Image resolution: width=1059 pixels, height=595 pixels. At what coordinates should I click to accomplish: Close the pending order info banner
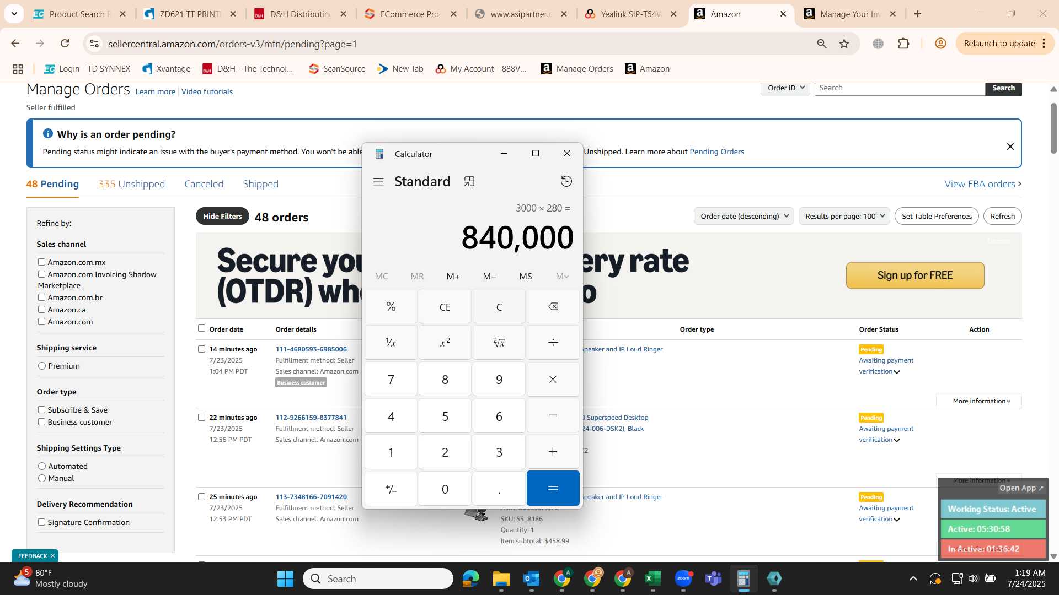tap(1010, 147)
